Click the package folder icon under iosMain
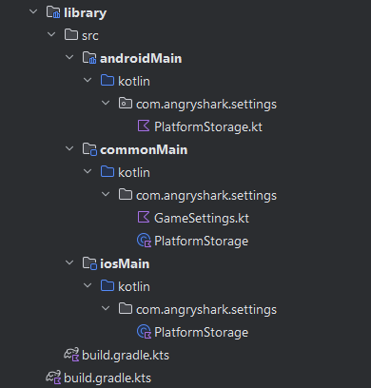 click(x=126, y=309)
